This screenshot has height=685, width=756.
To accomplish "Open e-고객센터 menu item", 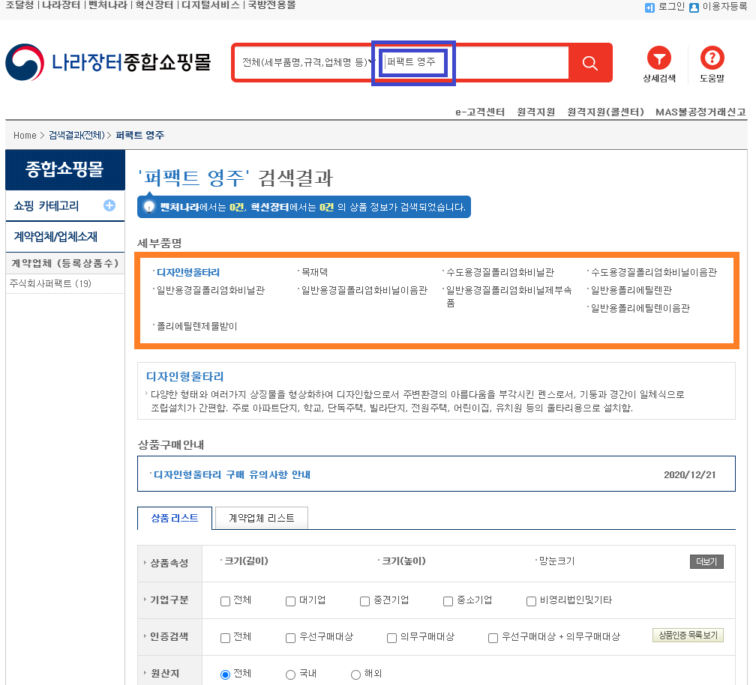I will (x=480, y=112).
